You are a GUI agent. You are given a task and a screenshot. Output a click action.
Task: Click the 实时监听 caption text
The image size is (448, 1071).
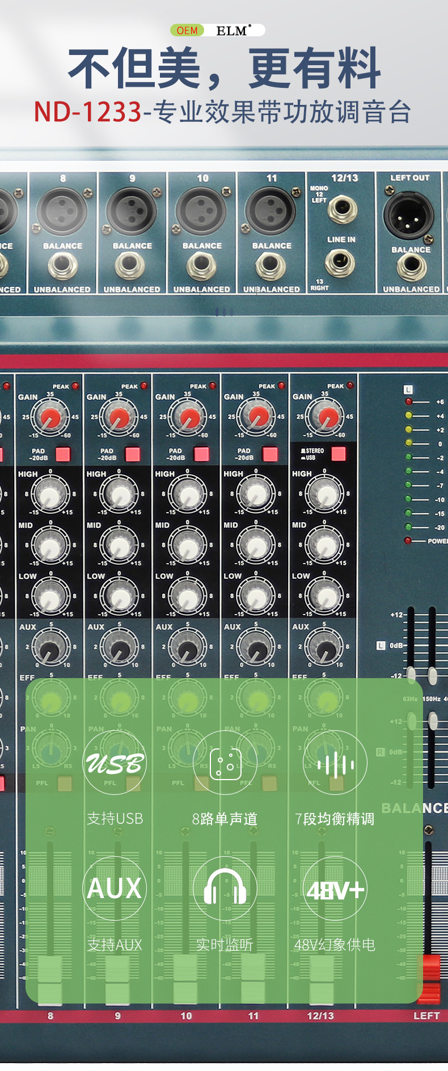(x=225, y=945)
